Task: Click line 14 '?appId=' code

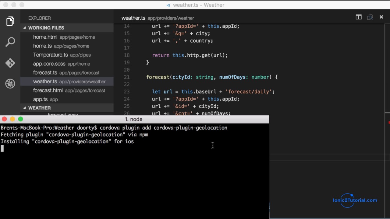Action: pyautogui.click(x=196, y=26)
